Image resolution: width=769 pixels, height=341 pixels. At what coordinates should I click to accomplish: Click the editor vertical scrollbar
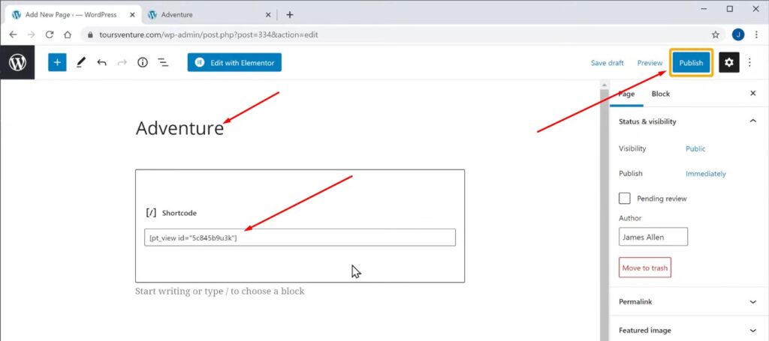click(x=605, y=211)
